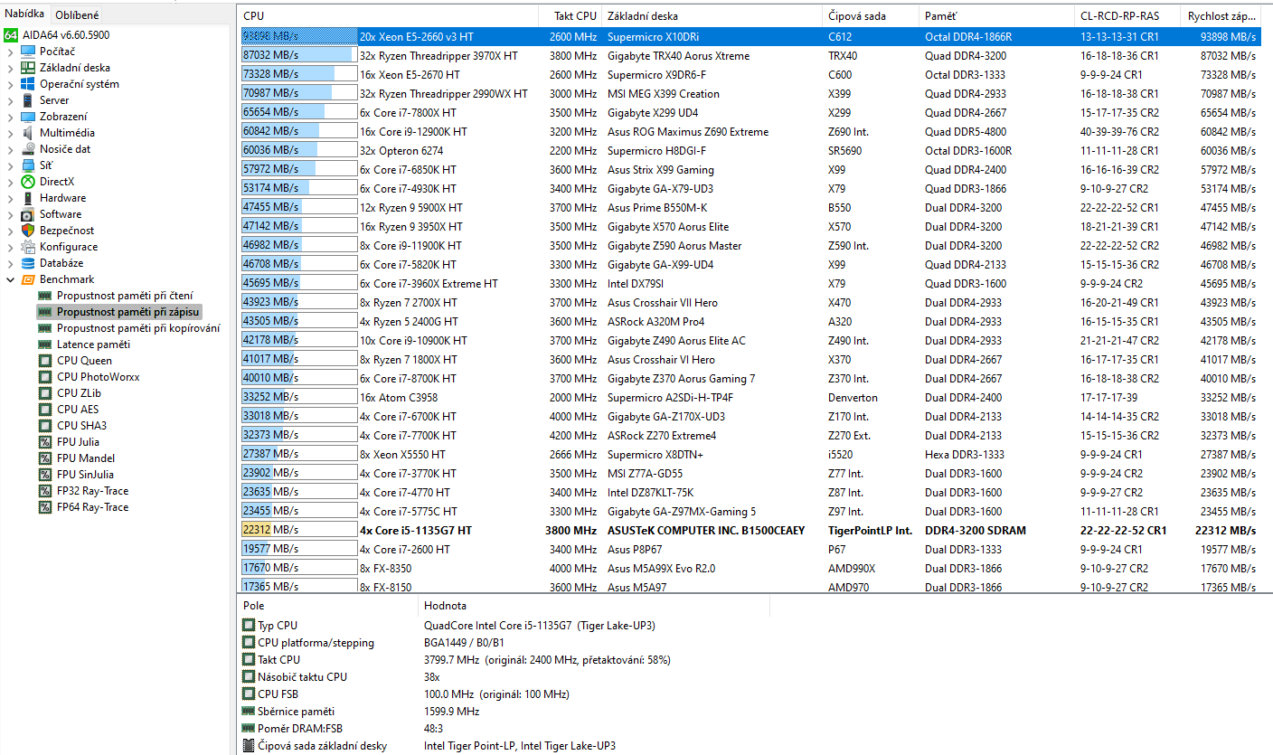This screenshot has height=755, width=1273.
Task: Click the CPU AES benchmark icon
Action: click(x=45, y=409)
